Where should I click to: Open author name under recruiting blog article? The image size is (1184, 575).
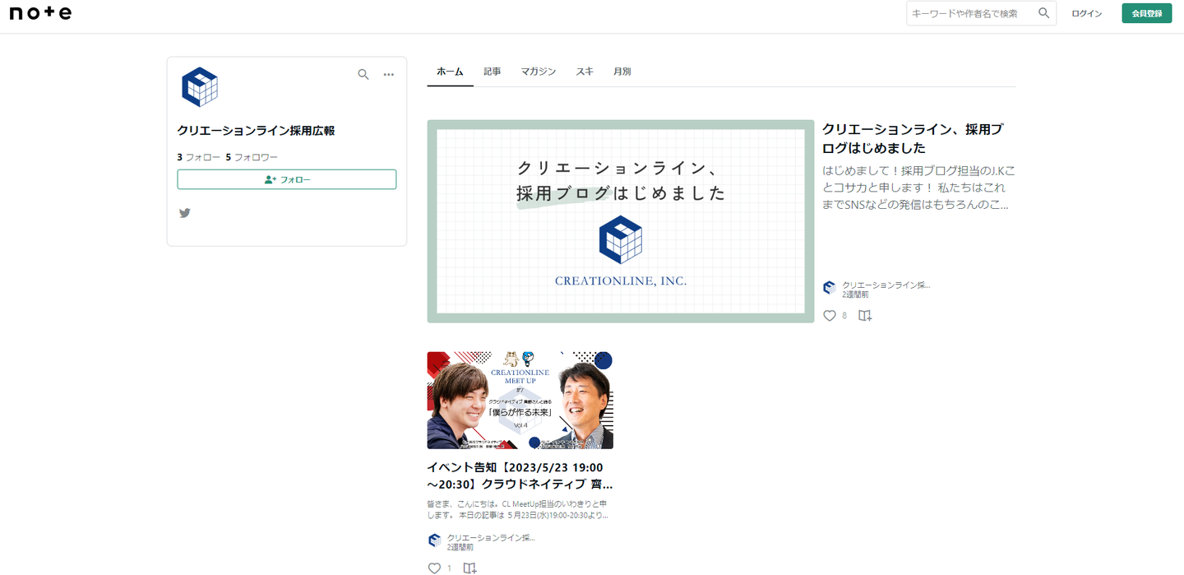[x=886, y=285]
